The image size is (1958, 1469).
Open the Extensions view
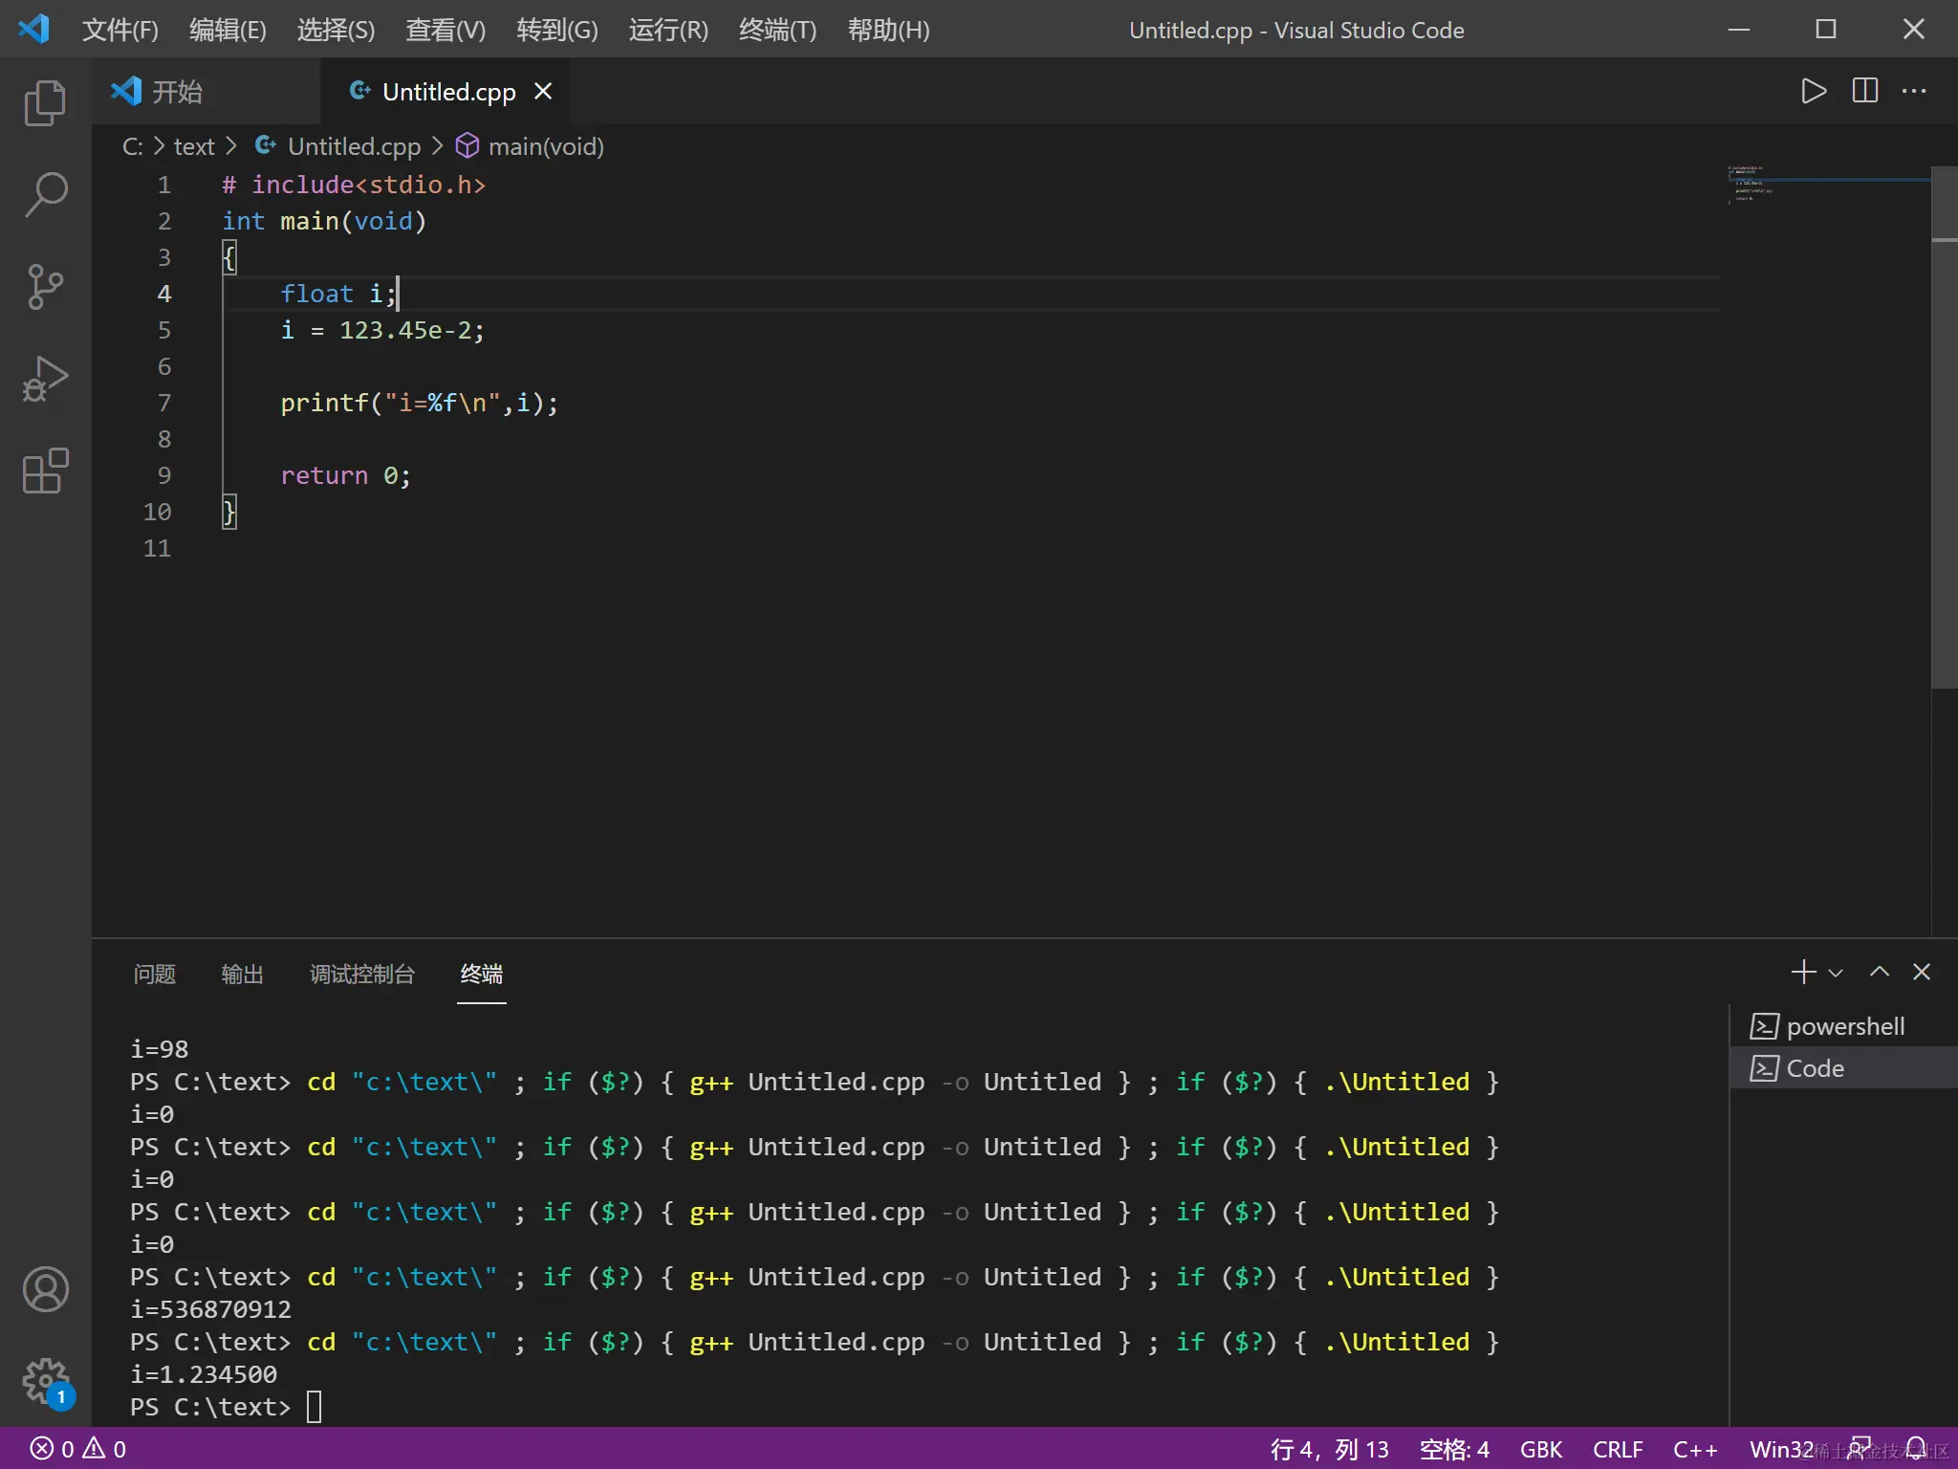click(x=45, y=471)
